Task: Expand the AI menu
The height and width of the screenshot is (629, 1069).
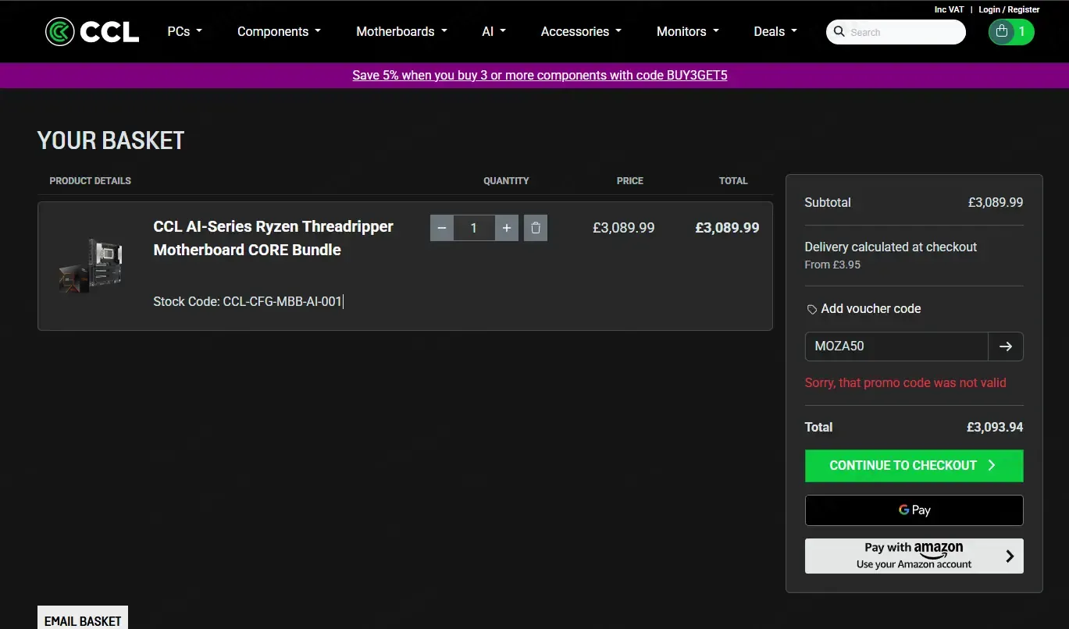Action: tap(494, 31)
